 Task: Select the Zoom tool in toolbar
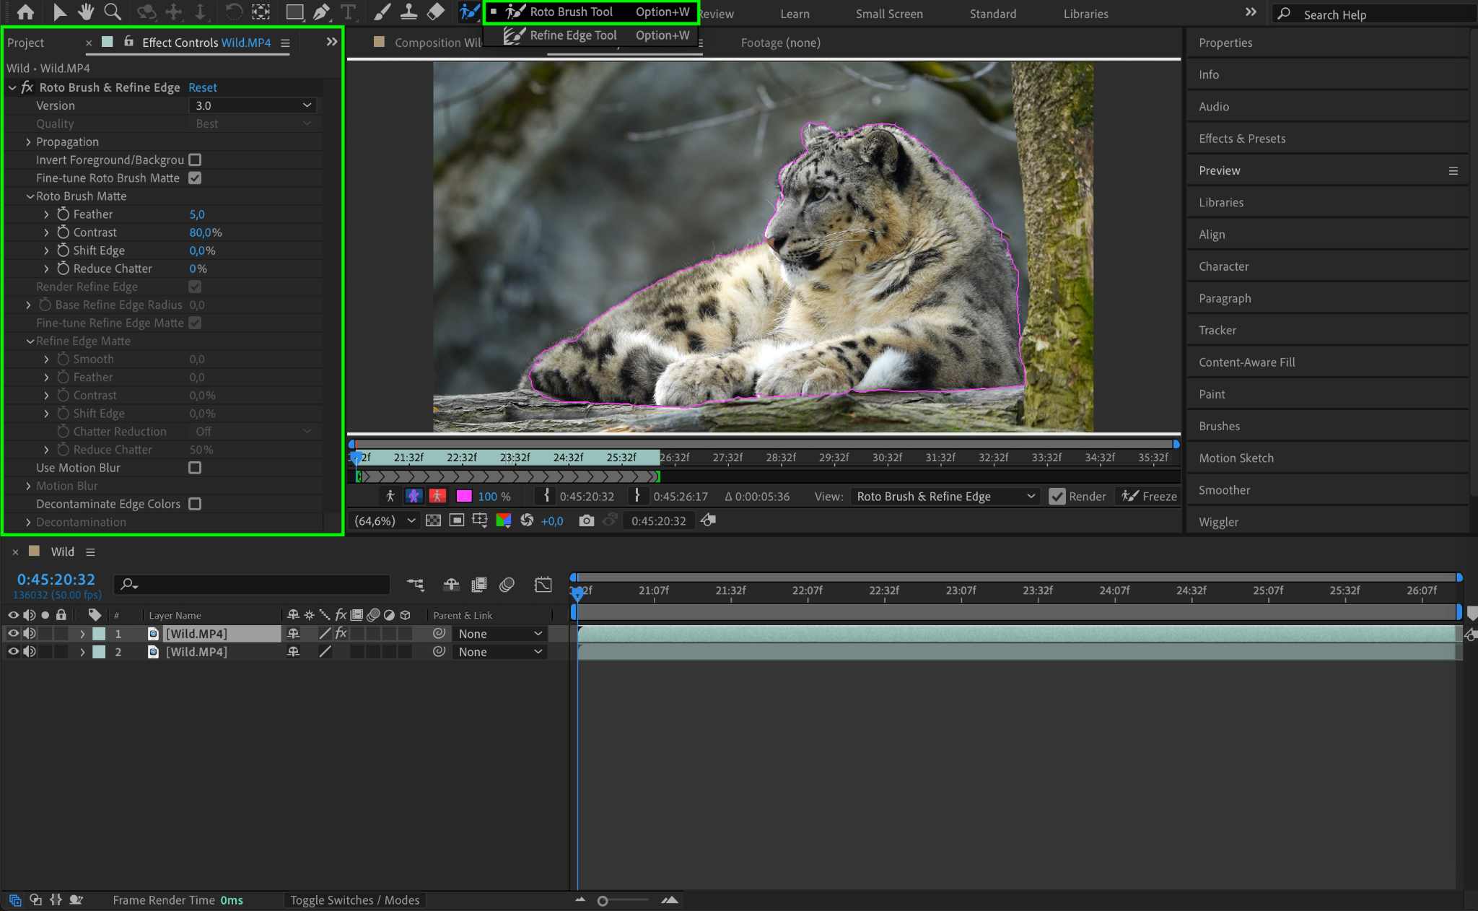coord(113,12)
